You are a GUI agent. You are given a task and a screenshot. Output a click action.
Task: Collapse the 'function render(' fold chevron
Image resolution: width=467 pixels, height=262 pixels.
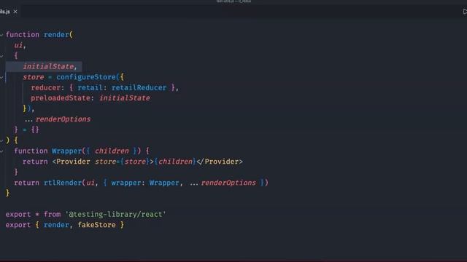pos(1,35)
